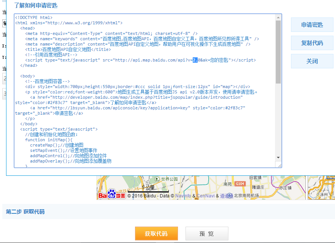This screenshot has width=335, height=243.
Task: Open the NavInfo attribution link
Action: 184,196
